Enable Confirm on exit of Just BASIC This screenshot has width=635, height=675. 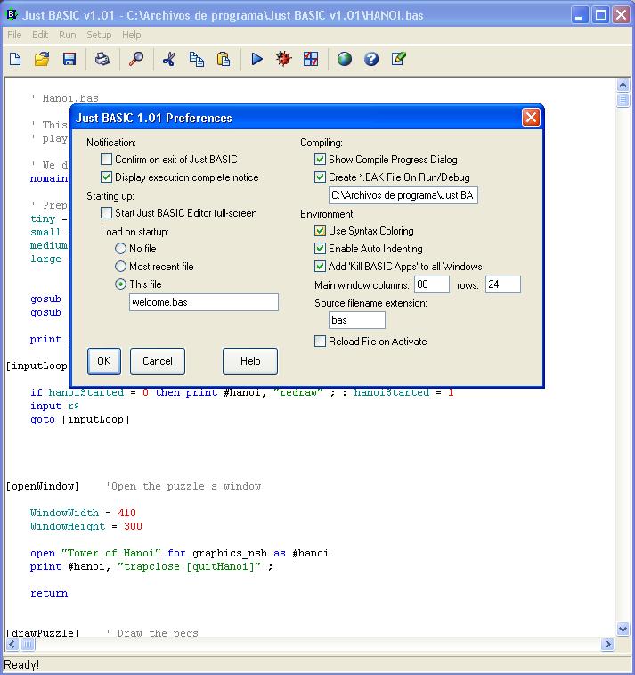tap(106, 160)
